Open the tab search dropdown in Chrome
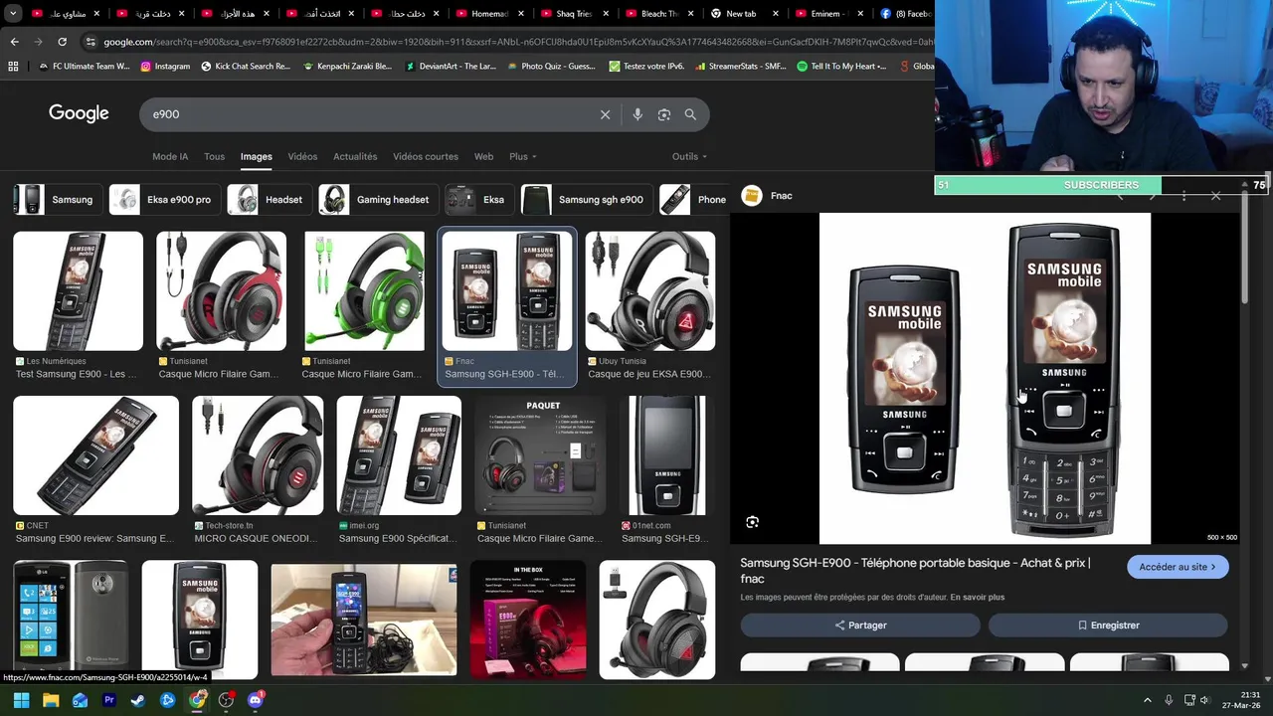The height and width of the screenshot is (716, 1273). [x=13, y=14]
